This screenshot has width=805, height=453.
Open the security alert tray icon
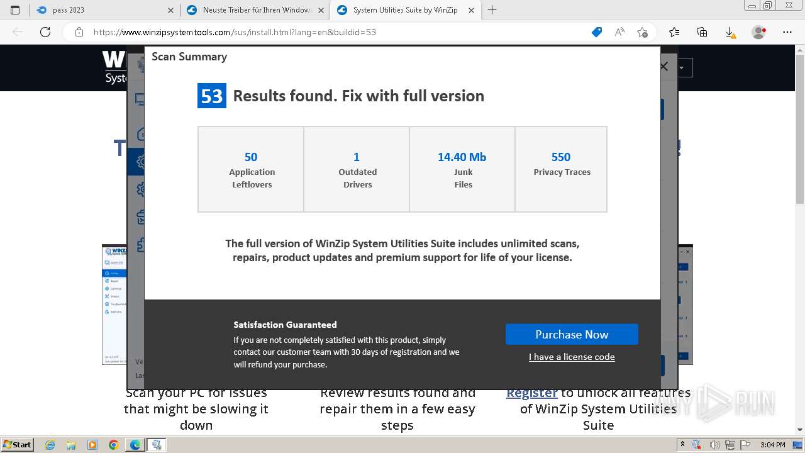pos(695,445)
